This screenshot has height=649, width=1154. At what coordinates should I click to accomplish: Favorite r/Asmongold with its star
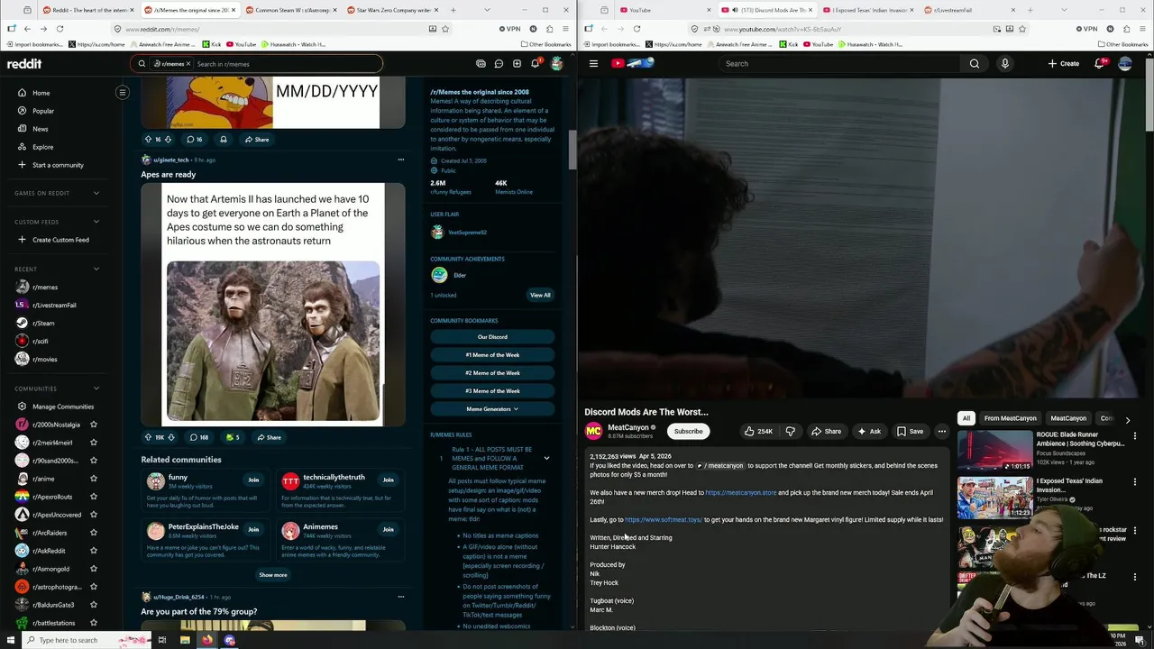pyautogui.click(x=94, y=569)
